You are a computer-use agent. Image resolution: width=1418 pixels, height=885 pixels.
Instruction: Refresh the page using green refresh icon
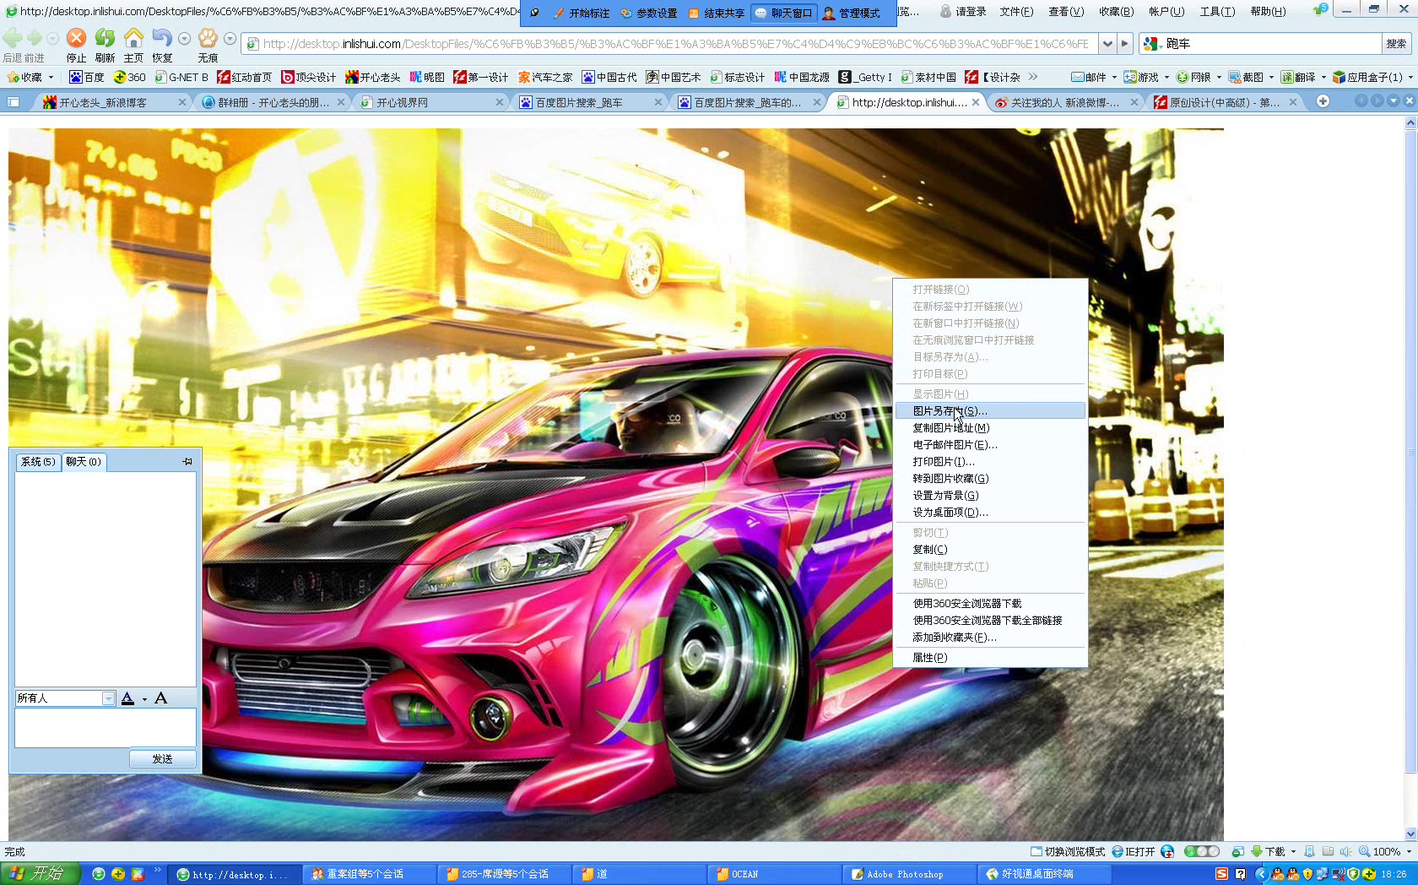click(x=105, y=38)
